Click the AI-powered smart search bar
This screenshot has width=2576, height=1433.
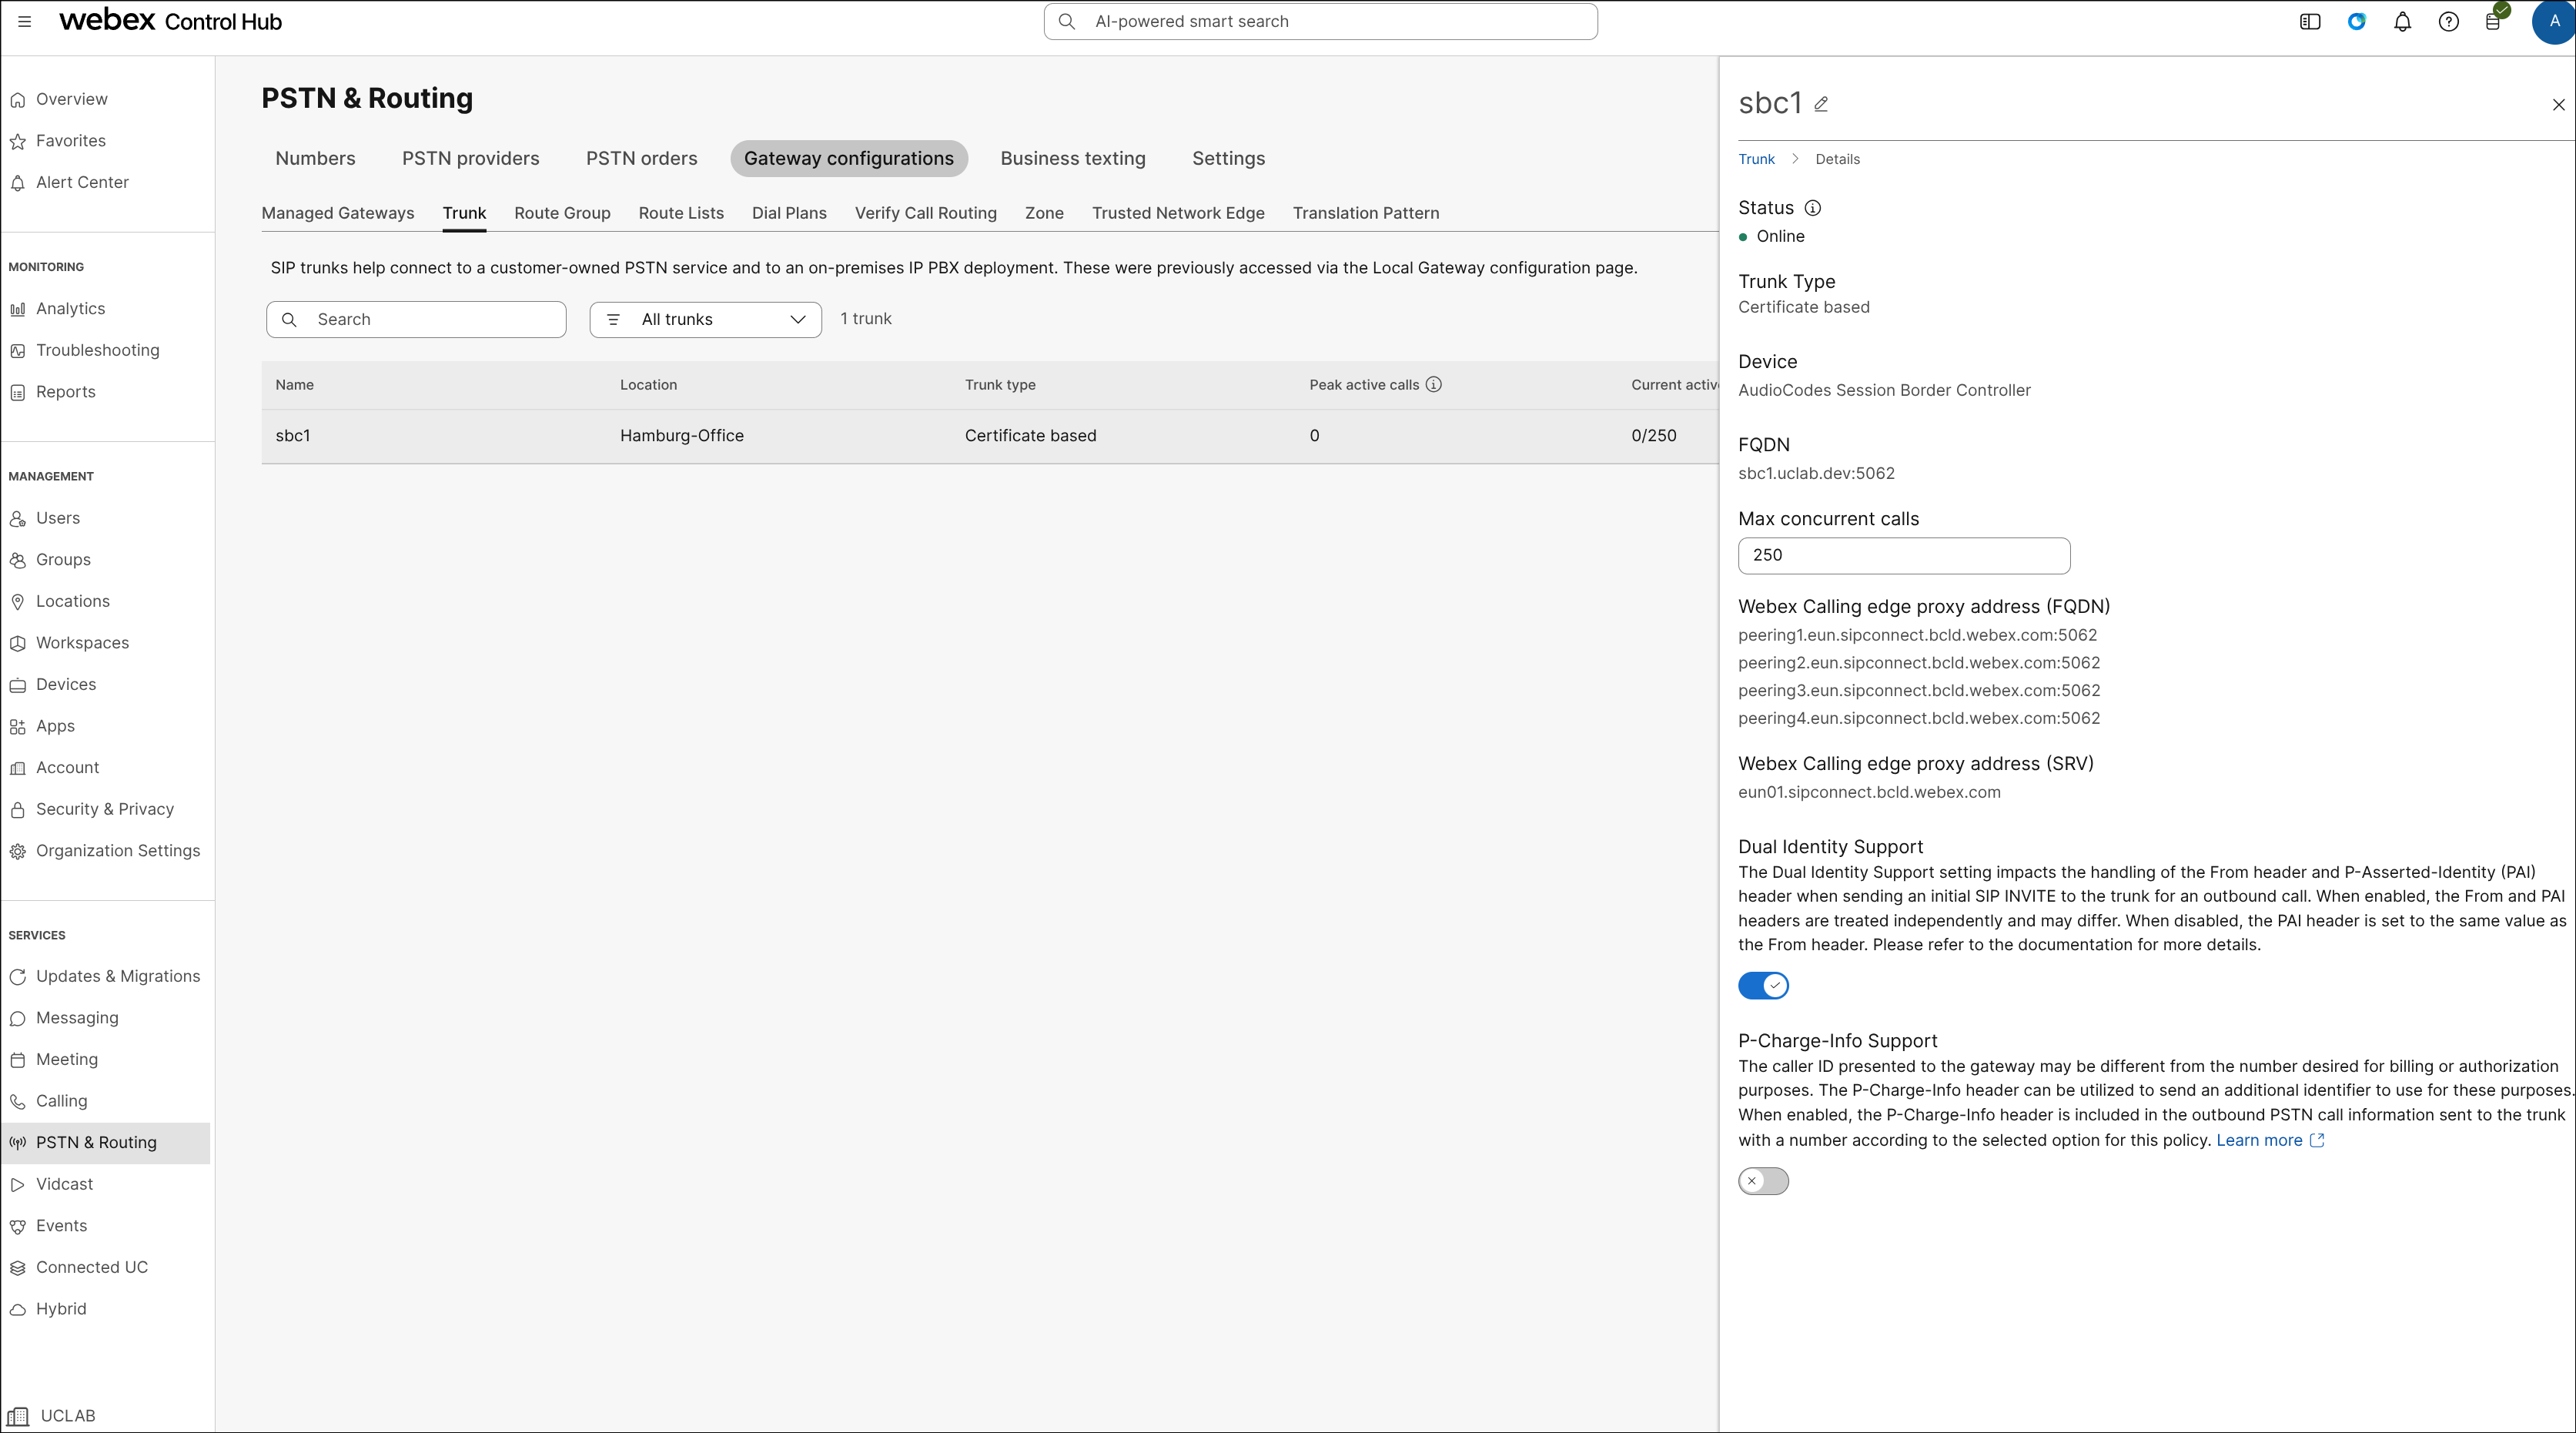point(1320,20)
